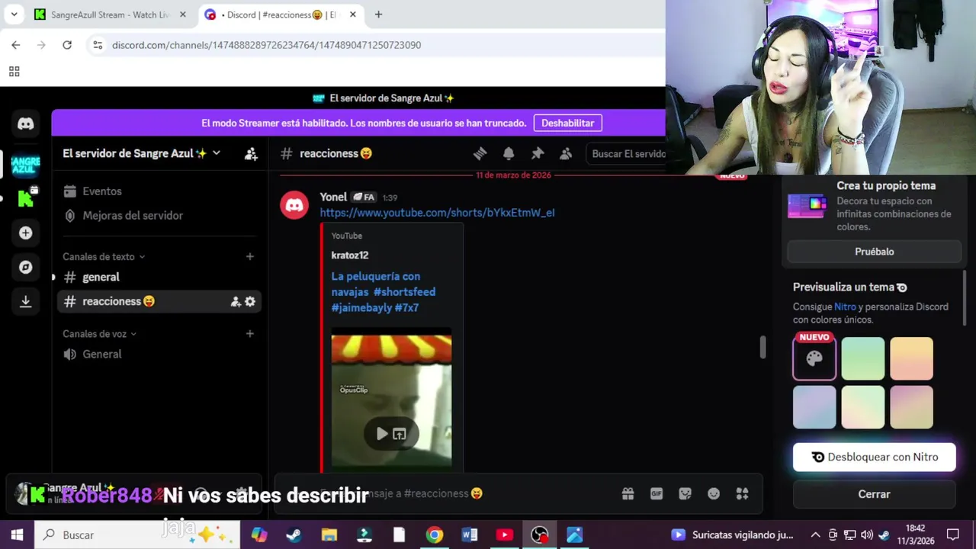Collapse Canales de texto category

pos(104,257)
